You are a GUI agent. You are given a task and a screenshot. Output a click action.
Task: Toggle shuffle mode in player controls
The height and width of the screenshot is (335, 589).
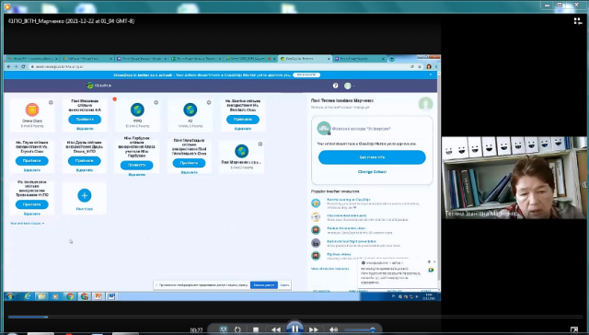(224, 329)
